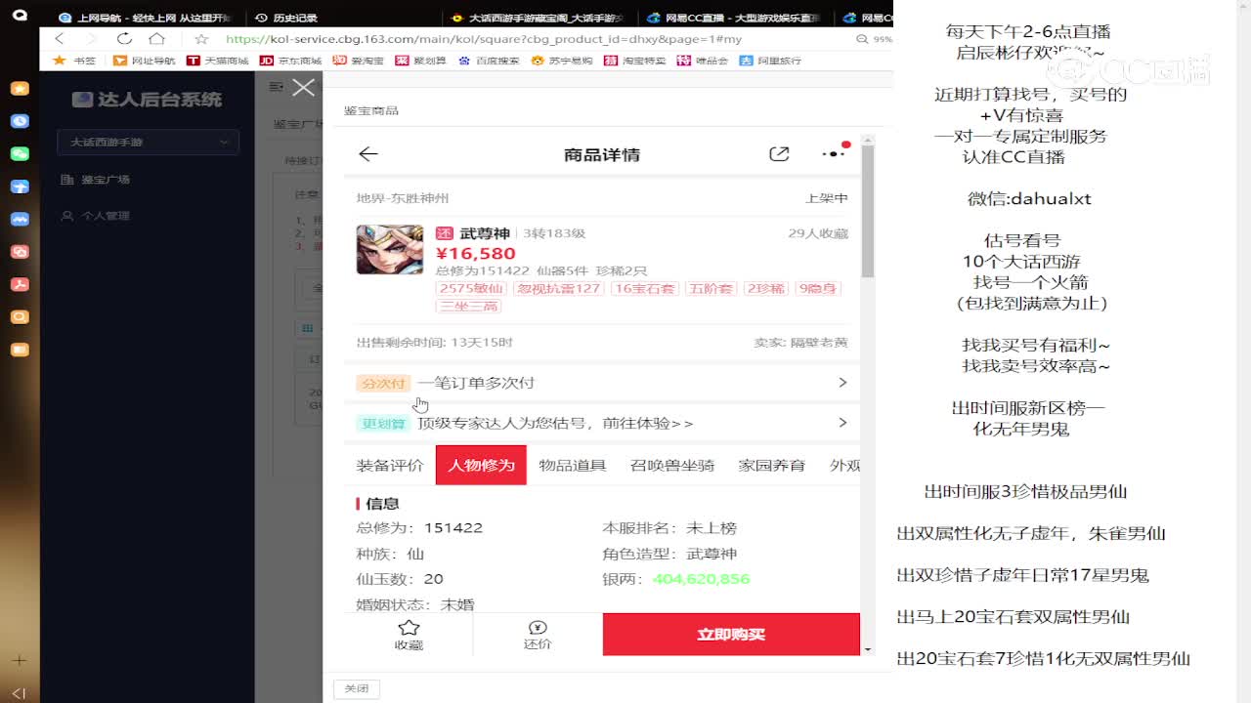Click the product detail vertical scrollbar
This screenshot has width=1251, height=703.
tap(867, 213)
